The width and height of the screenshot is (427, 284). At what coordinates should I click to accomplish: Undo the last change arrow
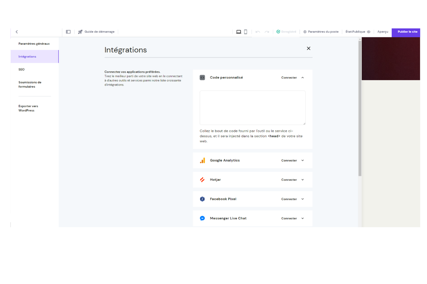pos(258,32)
